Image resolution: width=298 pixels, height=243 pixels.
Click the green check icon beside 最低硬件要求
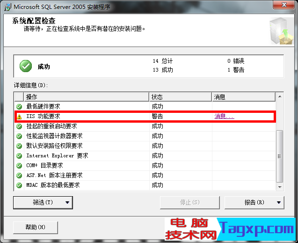19,107
